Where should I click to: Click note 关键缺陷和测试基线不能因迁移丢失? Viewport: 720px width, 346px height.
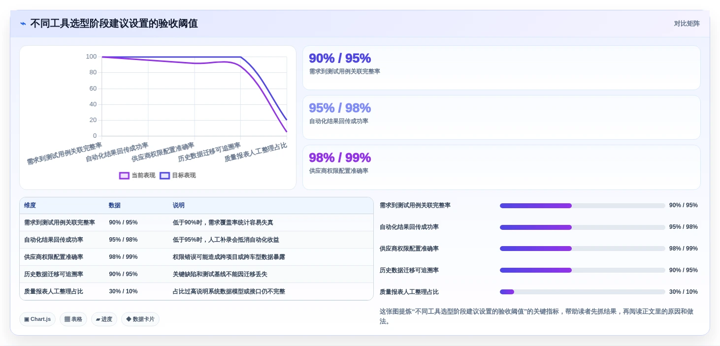pyautogui.click(x=220, y=274)
